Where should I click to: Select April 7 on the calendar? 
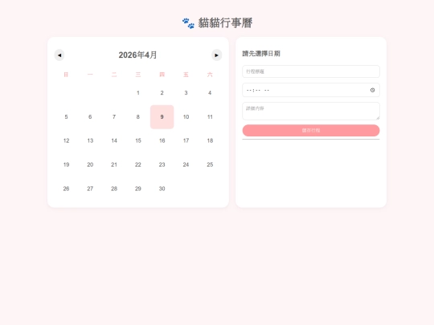114,117
